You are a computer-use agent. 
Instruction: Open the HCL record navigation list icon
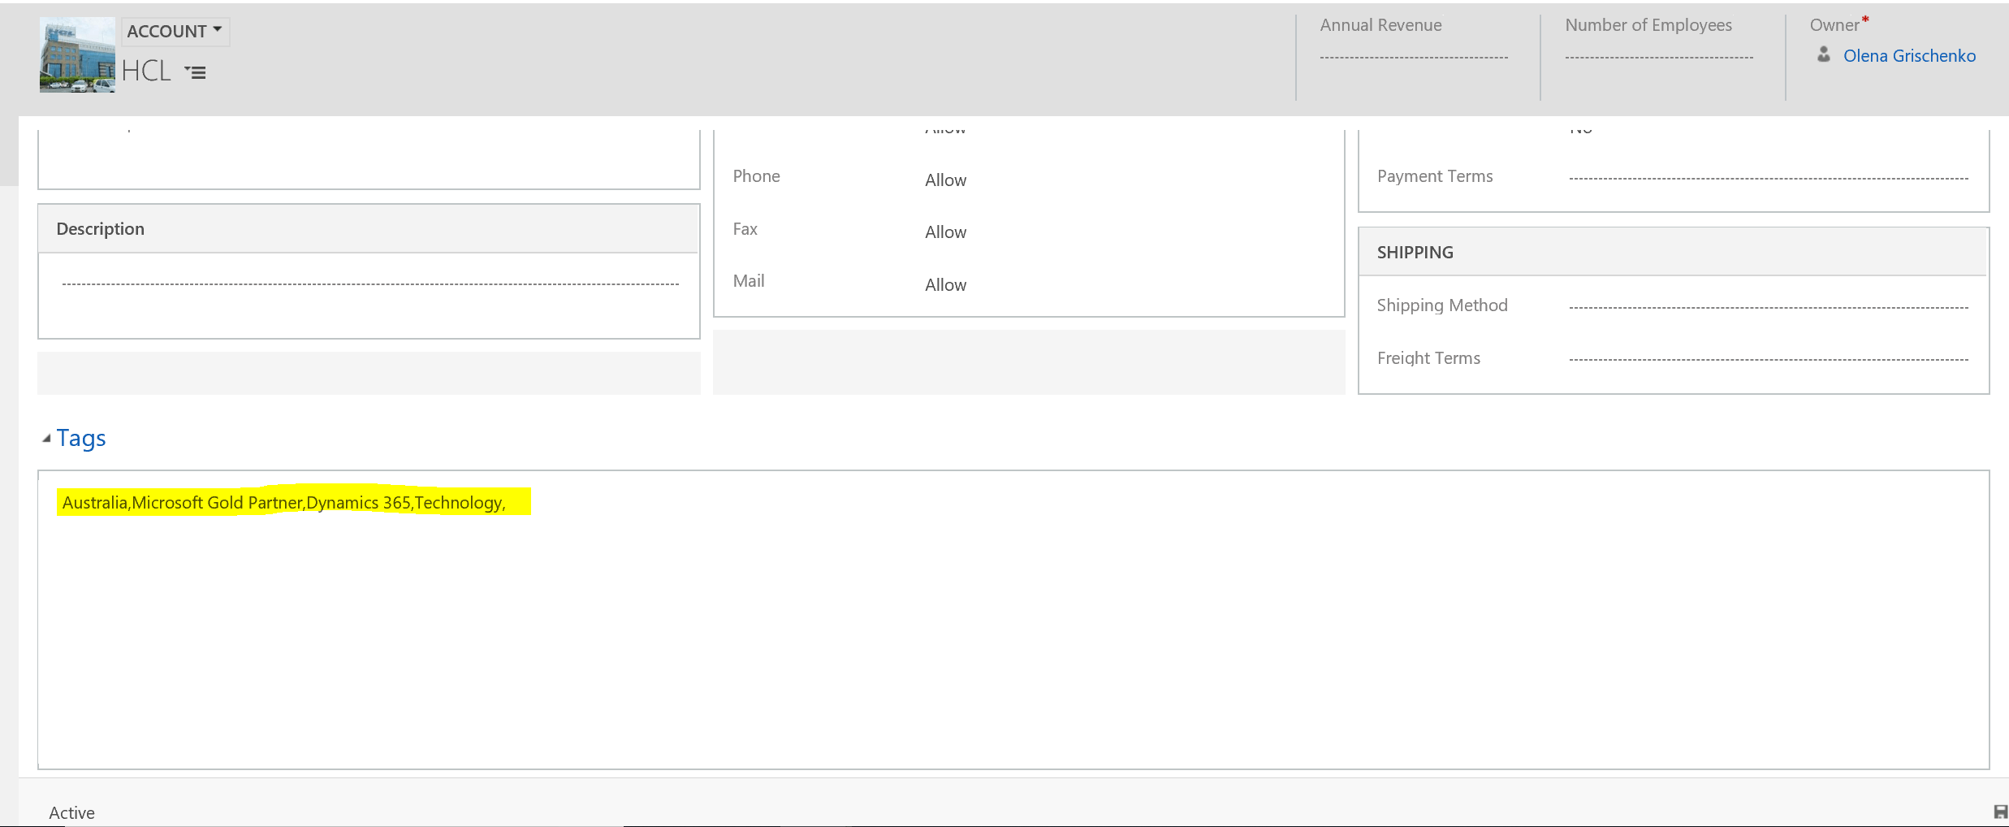click(195, 72)
